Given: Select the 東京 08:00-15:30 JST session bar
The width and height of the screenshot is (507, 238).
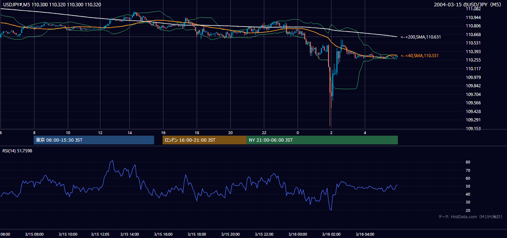Looking at the screenshot, I should tap(94, 140).
